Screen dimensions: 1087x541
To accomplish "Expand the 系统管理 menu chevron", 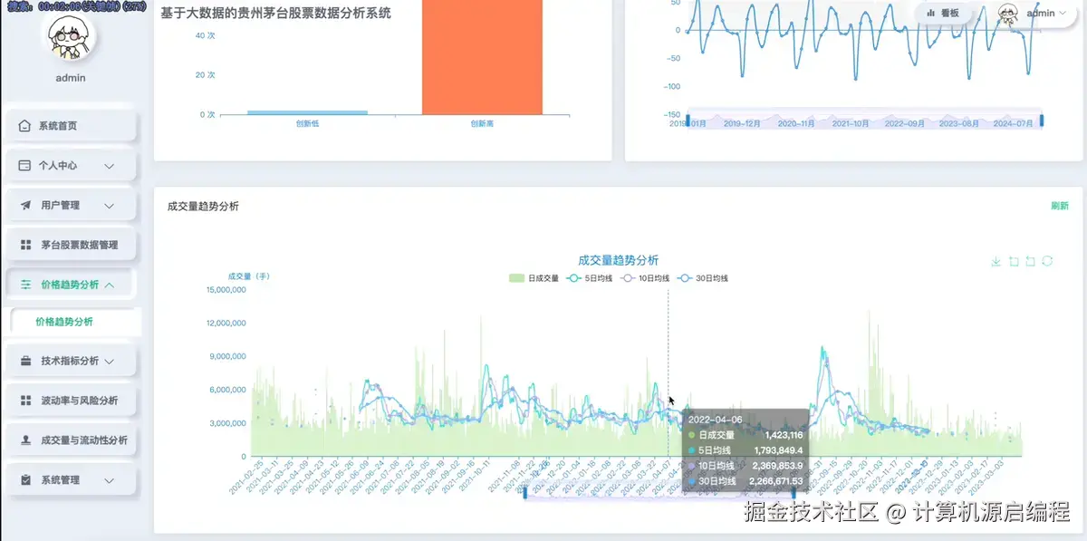I will 110,480.
